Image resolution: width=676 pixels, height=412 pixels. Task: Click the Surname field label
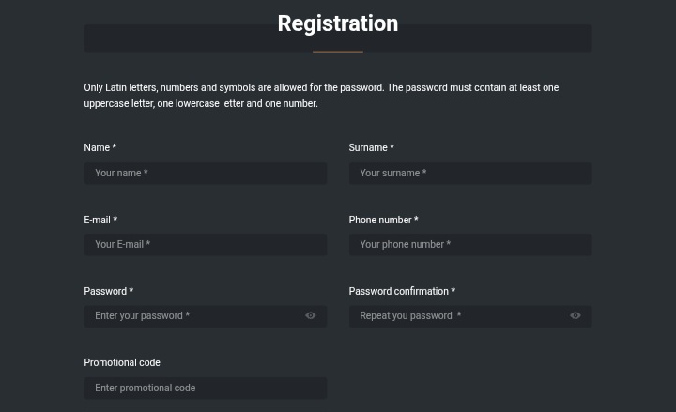coord(371,148)
